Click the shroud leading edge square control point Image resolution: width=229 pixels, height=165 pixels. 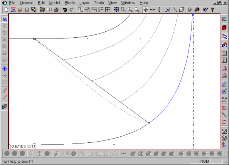coord(34,39)
